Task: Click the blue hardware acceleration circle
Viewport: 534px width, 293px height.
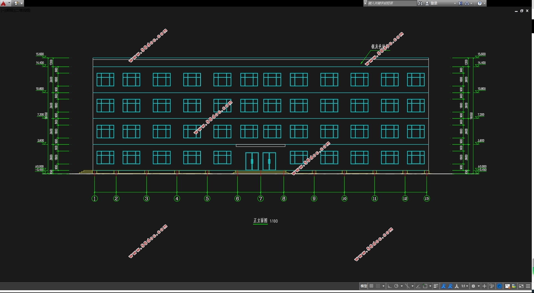Action: point(499,286)
